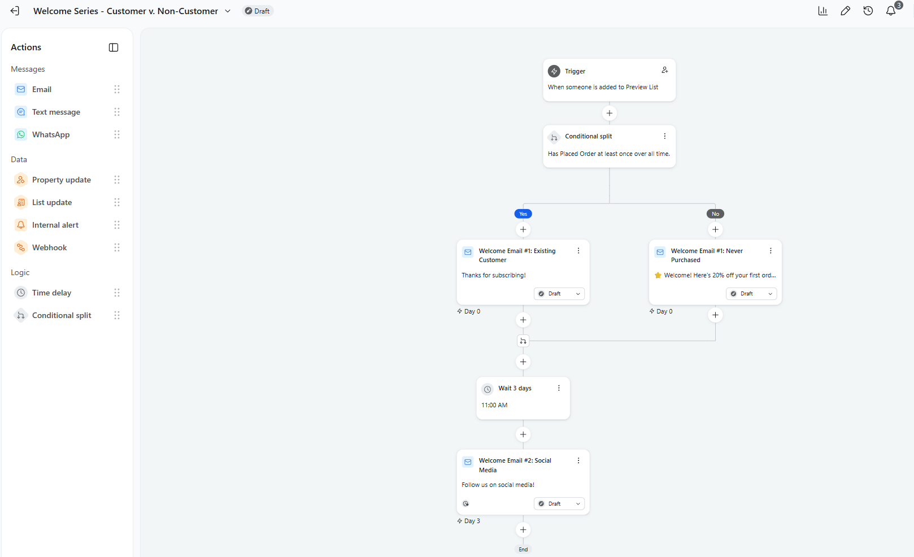The image size is (914, 557).
Task: Click the Time delay drag handle
Action: click(117, 293)
